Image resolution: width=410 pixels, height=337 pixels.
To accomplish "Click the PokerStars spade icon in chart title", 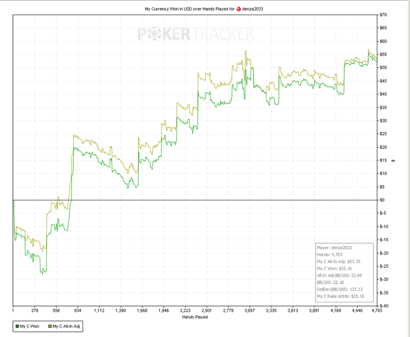I will pos(238,9).
